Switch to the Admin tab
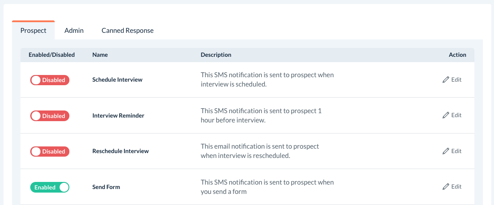Viewport: 494px width, 205px height. click(x=74, y=31)
